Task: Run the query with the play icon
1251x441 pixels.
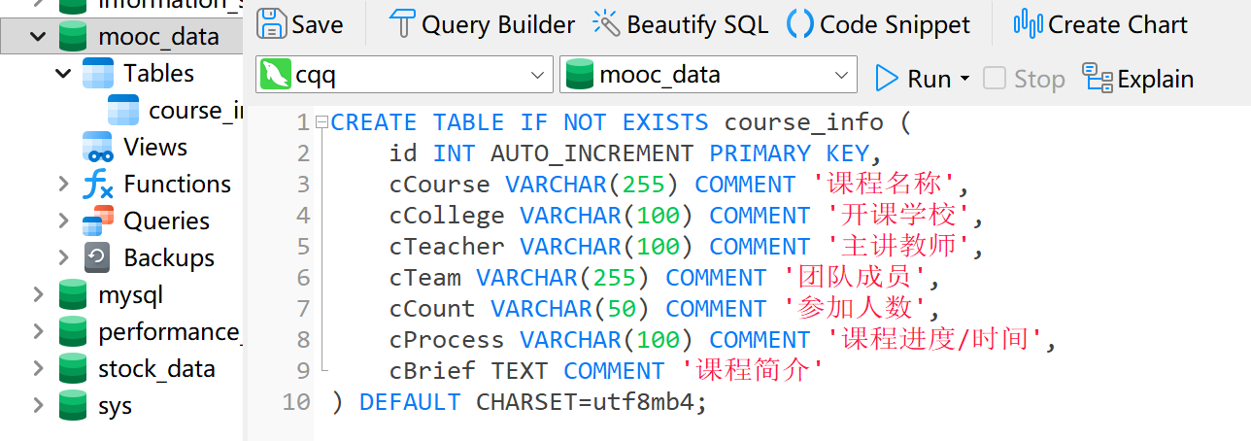Action: [886, 78]
